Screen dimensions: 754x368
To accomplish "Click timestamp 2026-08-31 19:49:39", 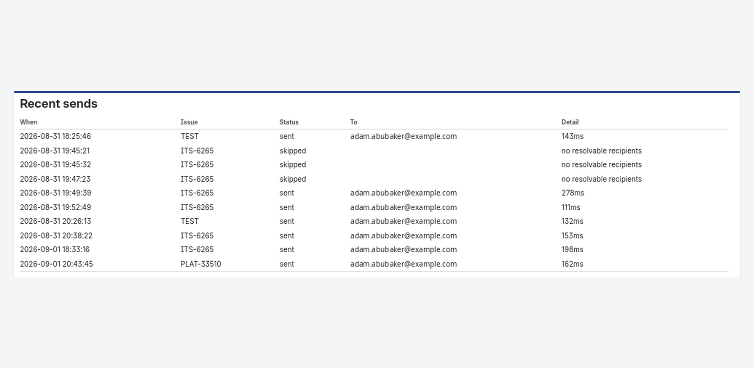I will click(x=56, y=193).
